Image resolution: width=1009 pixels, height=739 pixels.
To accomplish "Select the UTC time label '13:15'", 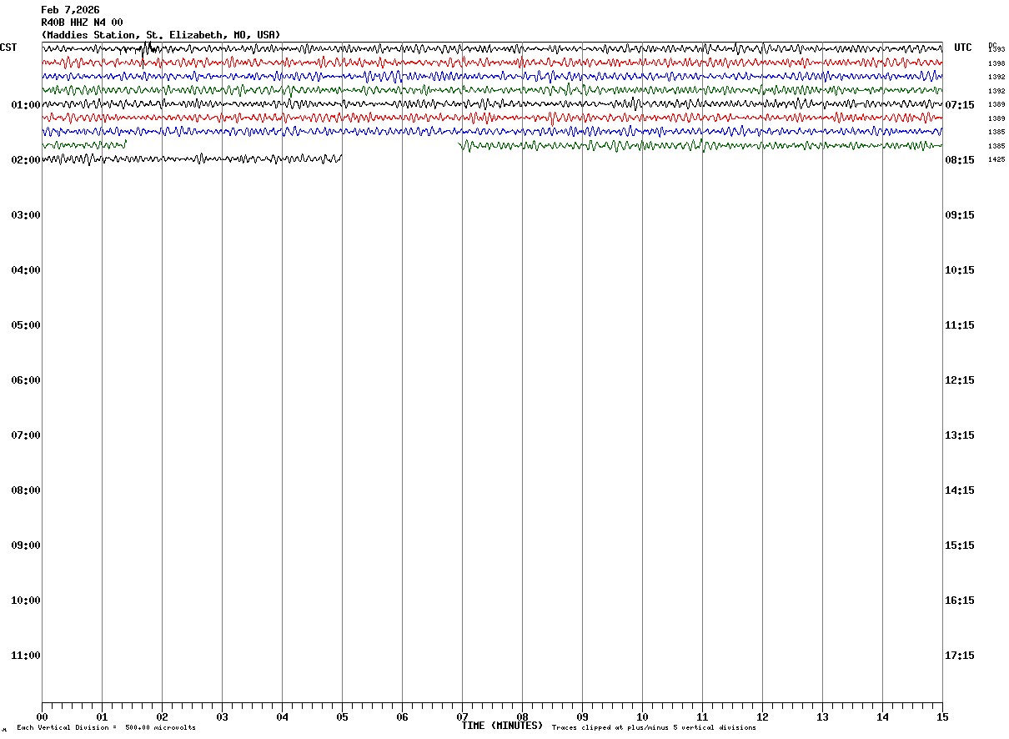I will point(960,435).
